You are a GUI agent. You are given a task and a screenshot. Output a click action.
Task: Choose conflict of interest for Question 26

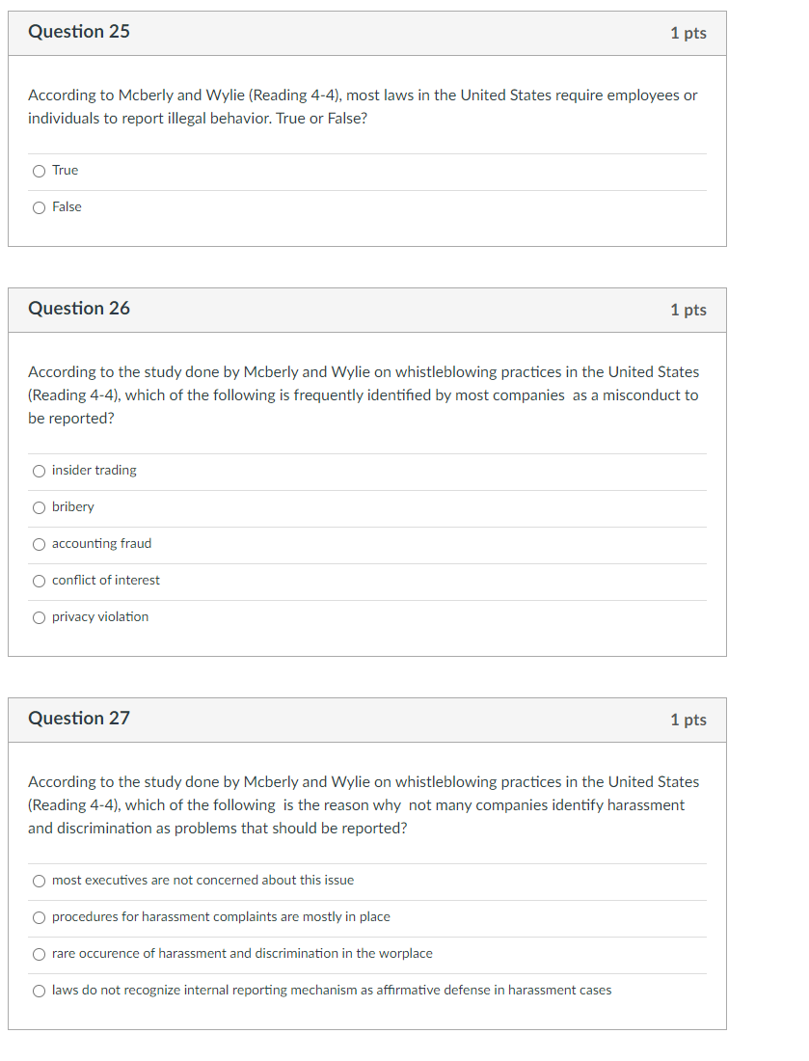(39, 580)
